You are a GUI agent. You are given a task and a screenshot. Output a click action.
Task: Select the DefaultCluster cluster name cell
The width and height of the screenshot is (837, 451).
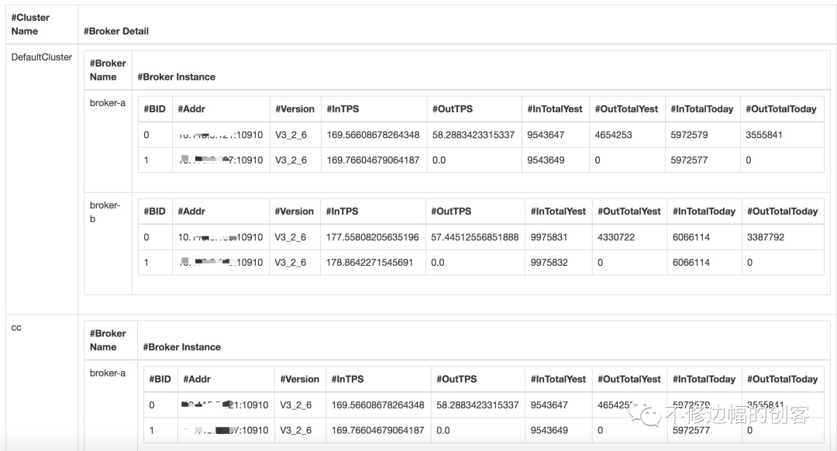41,57
